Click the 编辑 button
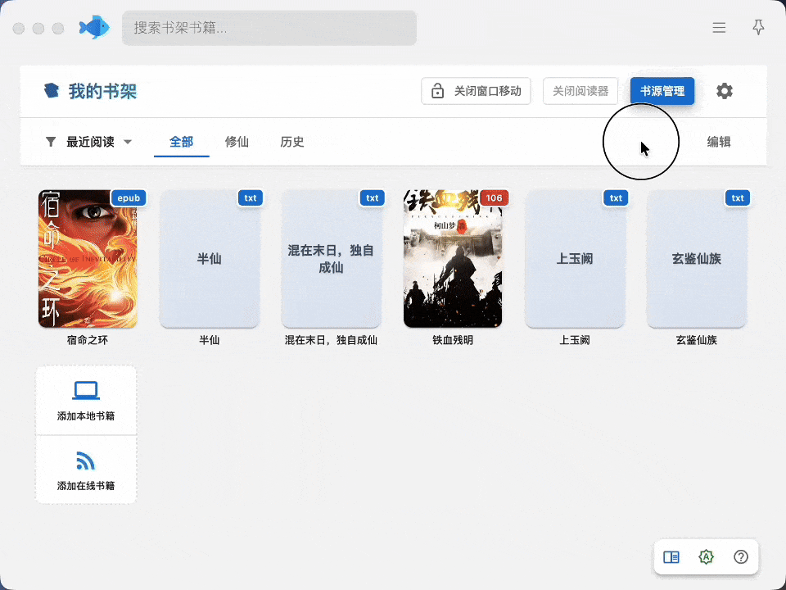This screenshot has width=786, height=590. [718, 142]
